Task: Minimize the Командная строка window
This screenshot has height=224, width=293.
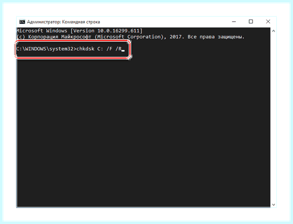Action: 234,21
